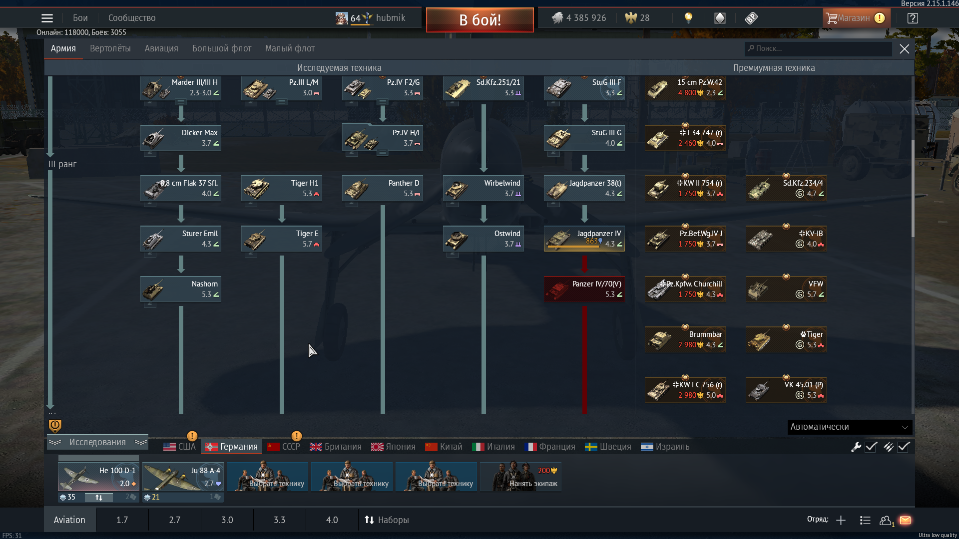Image resolution: width=959 pixels, height=539 pixels.
Task: Select the 2.7 preset tab
Action: pos(175,520)
